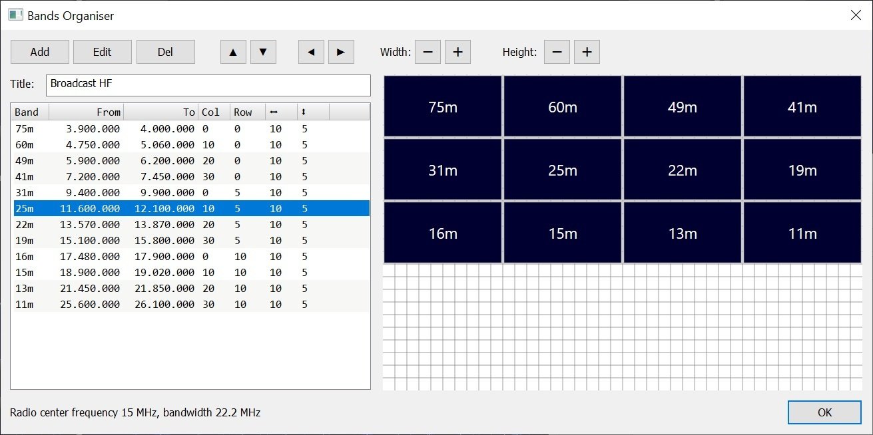
Task: Click the move band down arrow
Action: [x=263, y=51]
